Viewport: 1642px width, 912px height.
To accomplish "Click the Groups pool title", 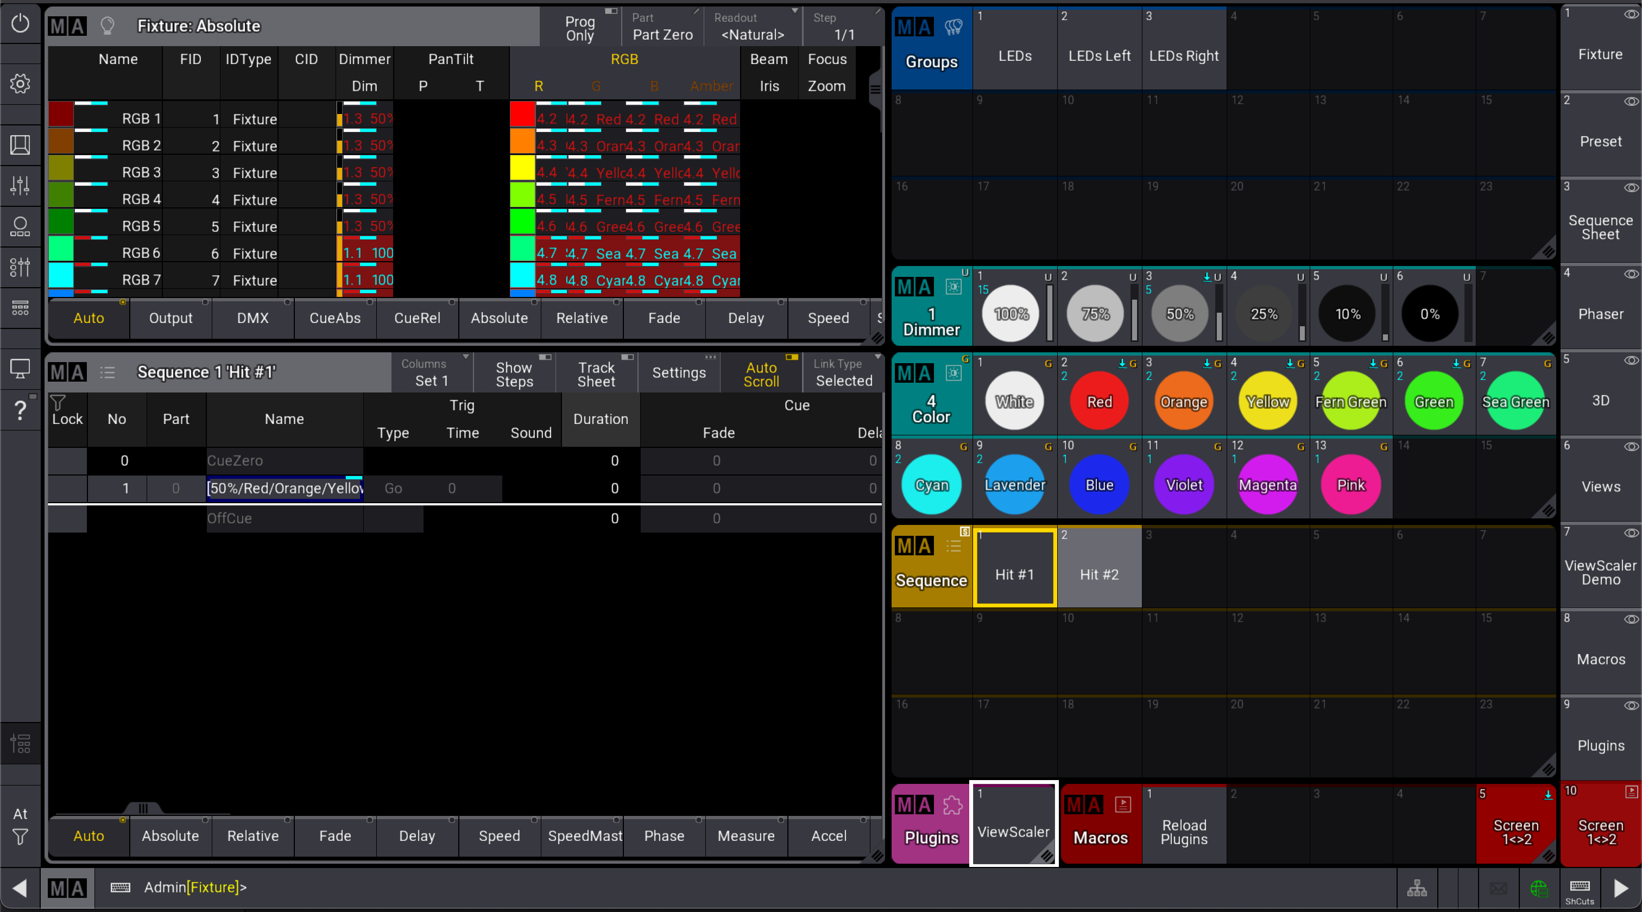I will pos(931,48).
